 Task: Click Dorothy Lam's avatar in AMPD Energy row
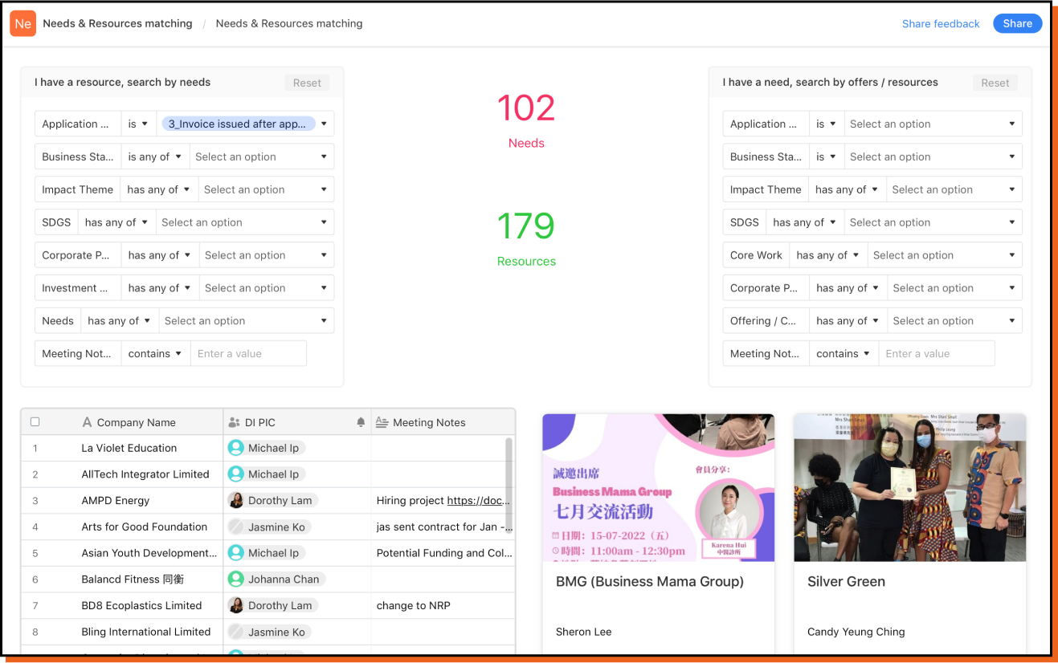point(235,500)
